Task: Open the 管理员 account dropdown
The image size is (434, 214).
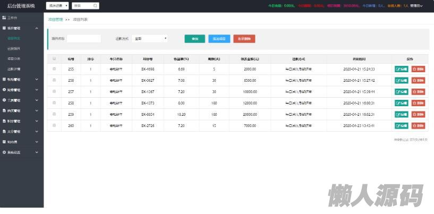Action: (x=416, y=6)
